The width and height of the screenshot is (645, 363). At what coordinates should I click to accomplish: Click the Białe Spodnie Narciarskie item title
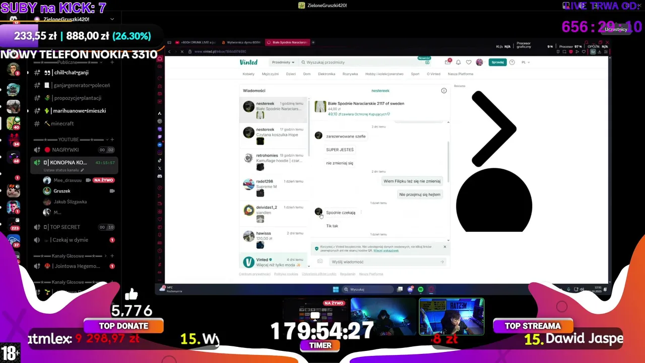pyautogui.click(x=366, y=103)
